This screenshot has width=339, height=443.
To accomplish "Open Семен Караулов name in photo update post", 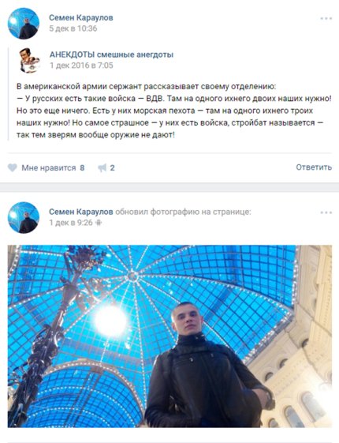I will click(x=81, y=212).
